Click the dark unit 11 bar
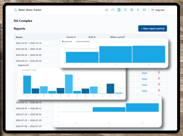Screen dimensions: 183x136 point(110,88)
